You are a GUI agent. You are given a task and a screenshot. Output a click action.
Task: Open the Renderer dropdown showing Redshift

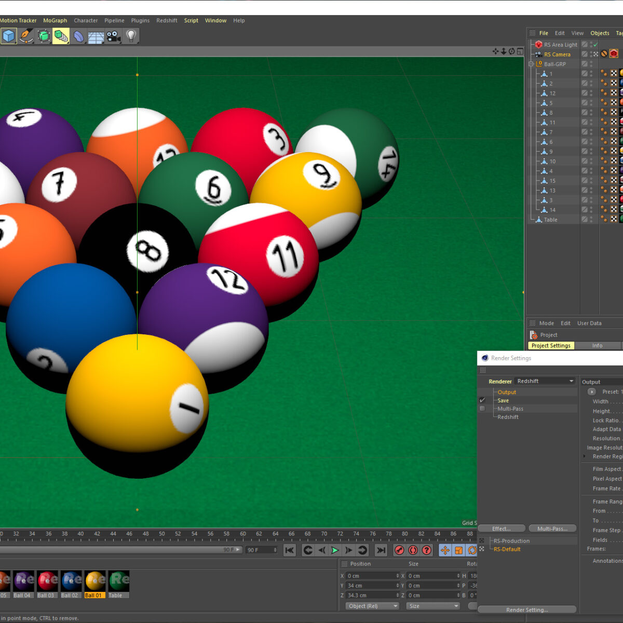[x=545, y=381]
